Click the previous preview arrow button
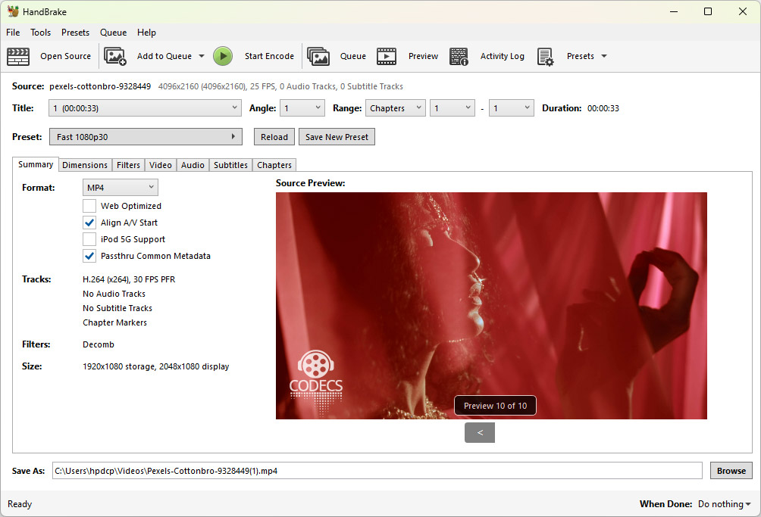 coord(480,433)
